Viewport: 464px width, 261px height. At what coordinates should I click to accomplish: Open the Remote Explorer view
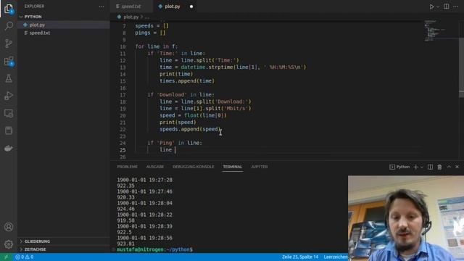9,113
